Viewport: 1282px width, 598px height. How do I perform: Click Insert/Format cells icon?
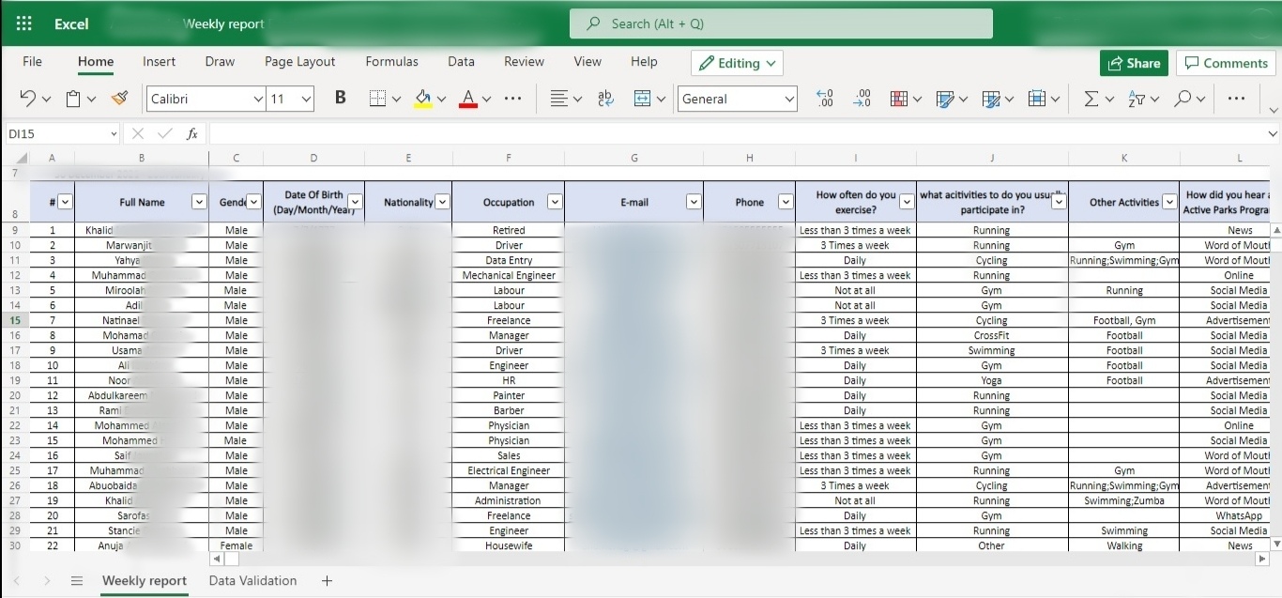pyautogui.click(x=1037, y=99)
